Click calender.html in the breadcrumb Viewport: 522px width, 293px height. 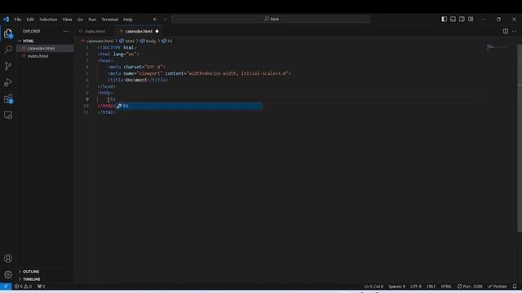point(100,41)
